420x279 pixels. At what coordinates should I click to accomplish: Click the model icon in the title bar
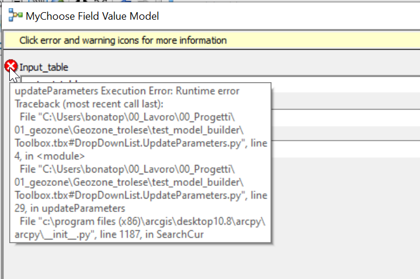(x=15, y=16)
